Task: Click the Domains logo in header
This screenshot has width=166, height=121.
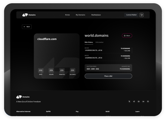Action: 29,15
